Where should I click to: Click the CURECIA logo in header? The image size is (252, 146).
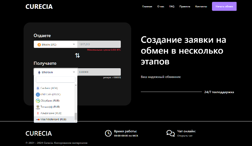[39, 7]
